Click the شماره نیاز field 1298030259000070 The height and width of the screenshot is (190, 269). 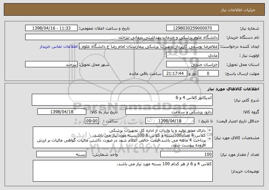tap(192, 28)
